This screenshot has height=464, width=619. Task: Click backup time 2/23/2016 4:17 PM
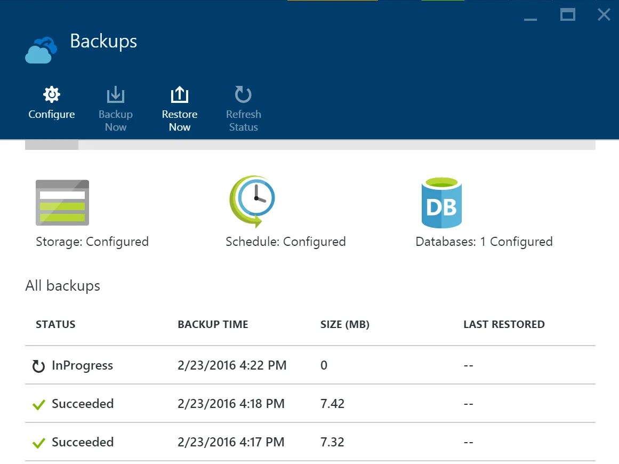[x=231, y=442]
